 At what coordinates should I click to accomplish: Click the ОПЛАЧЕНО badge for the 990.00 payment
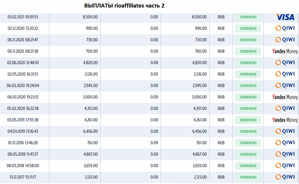[x=248, y=29]
